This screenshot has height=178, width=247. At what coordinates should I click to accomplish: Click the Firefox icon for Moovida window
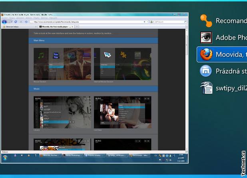pos(206,54)
